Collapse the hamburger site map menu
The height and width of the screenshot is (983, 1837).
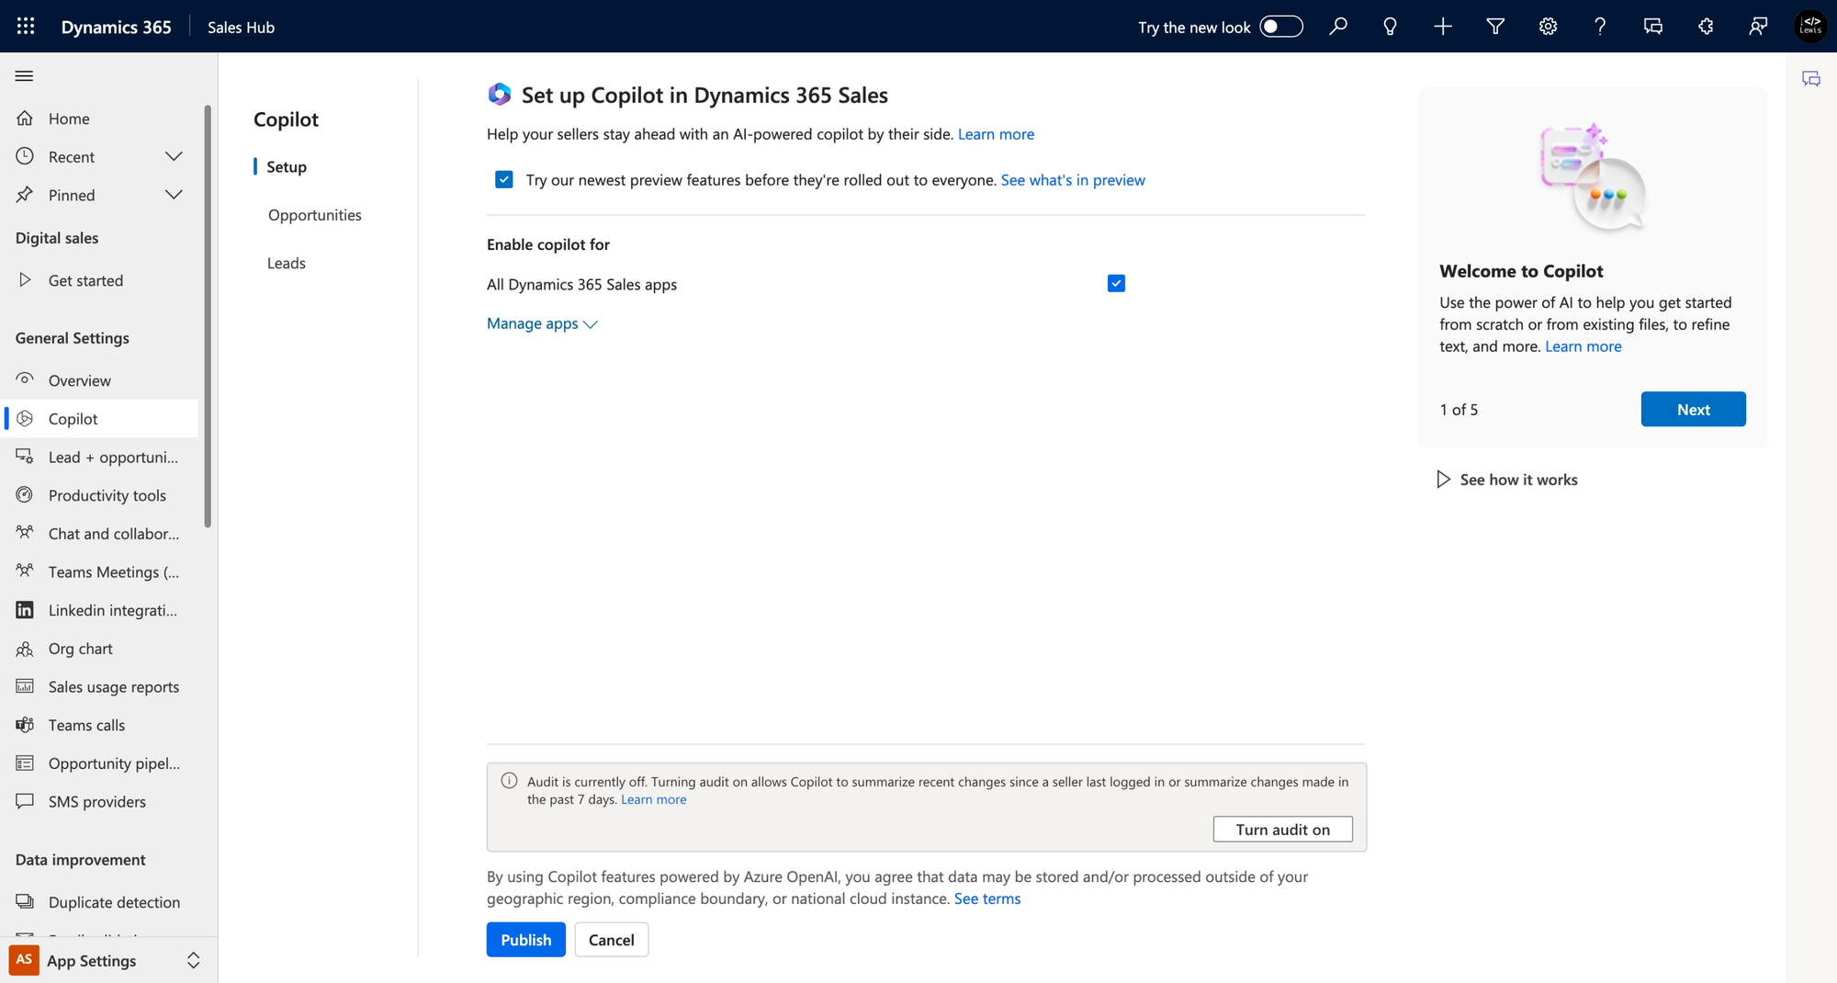click(x=25, y=76)
